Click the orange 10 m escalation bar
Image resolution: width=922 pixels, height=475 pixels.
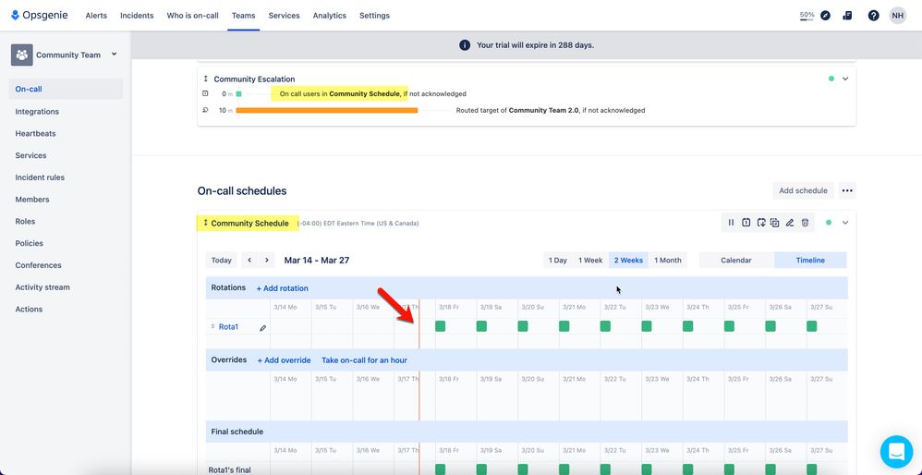click(327, 110)
